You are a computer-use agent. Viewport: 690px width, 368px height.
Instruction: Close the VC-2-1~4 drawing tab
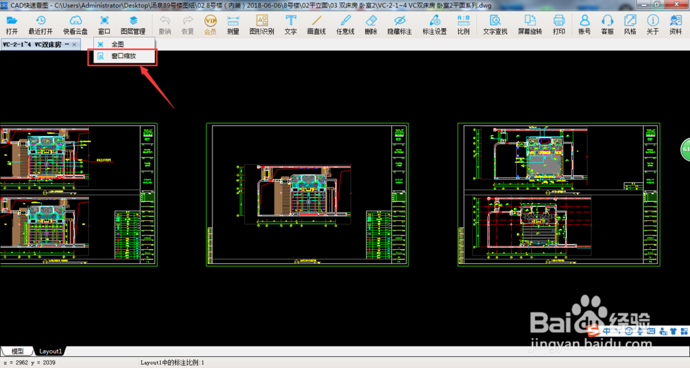(75, 44)
